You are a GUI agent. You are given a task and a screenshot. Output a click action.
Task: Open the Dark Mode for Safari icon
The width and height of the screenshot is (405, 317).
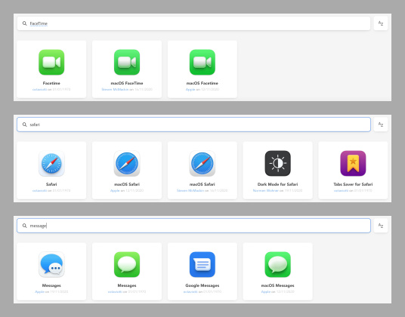277,163
